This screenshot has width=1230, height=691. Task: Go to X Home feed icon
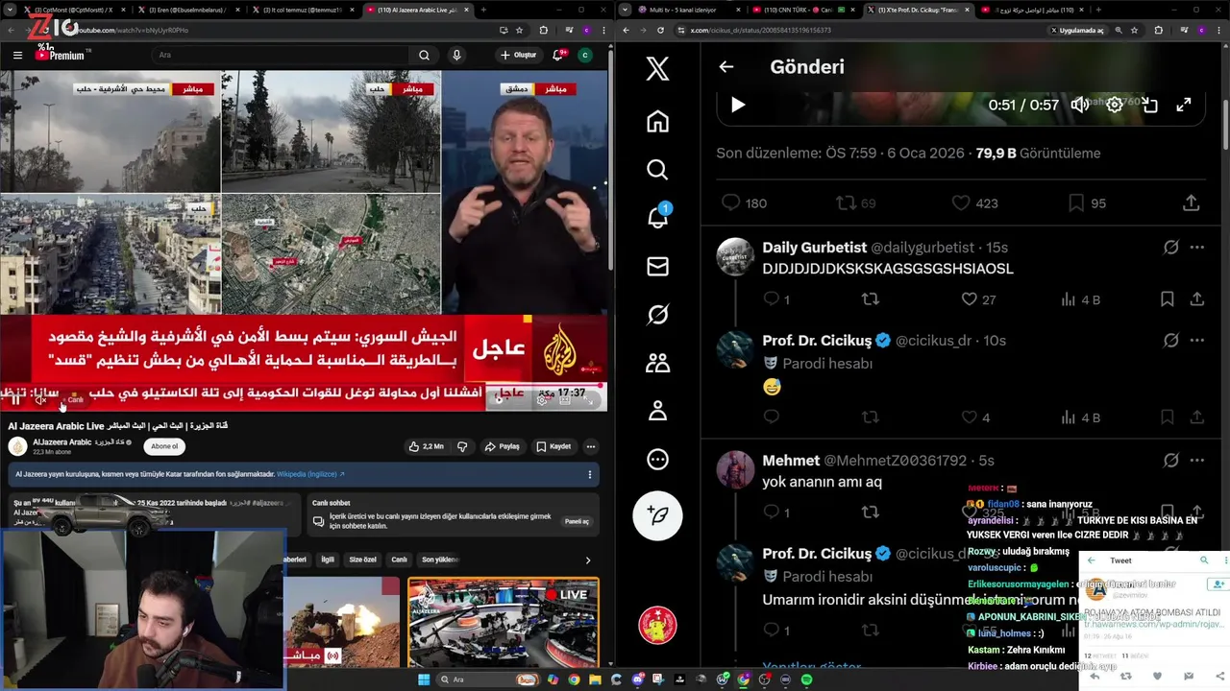pyautogui.click(x=657, y=122)
